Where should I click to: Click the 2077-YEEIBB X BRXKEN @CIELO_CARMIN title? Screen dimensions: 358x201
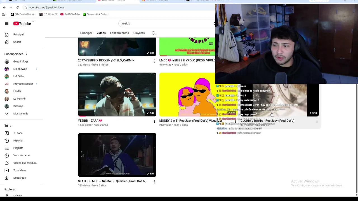tap(106, 60)
